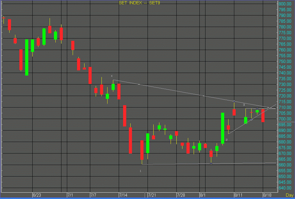
Task: Select the 8/18 date label
Action: tap(267, 195)
